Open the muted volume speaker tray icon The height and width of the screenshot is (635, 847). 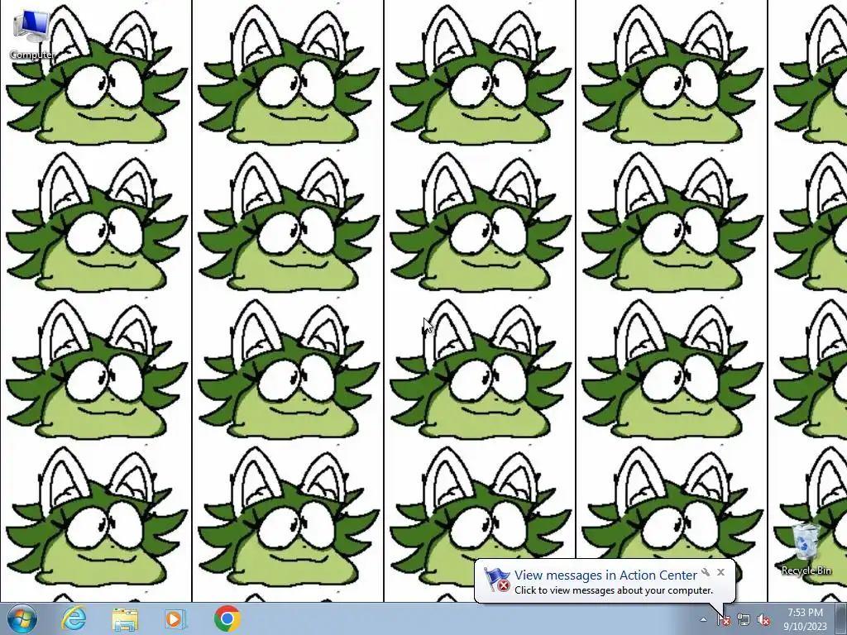[x=763, y=620]
